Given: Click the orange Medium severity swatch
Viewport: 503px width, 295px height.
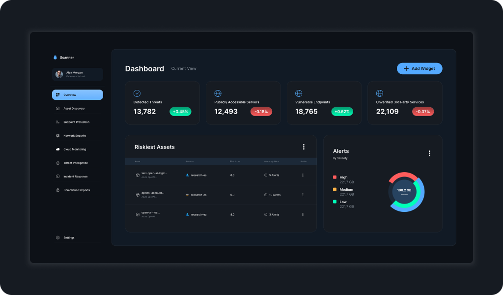Looking at the screenshot, I should pos(335,189).
